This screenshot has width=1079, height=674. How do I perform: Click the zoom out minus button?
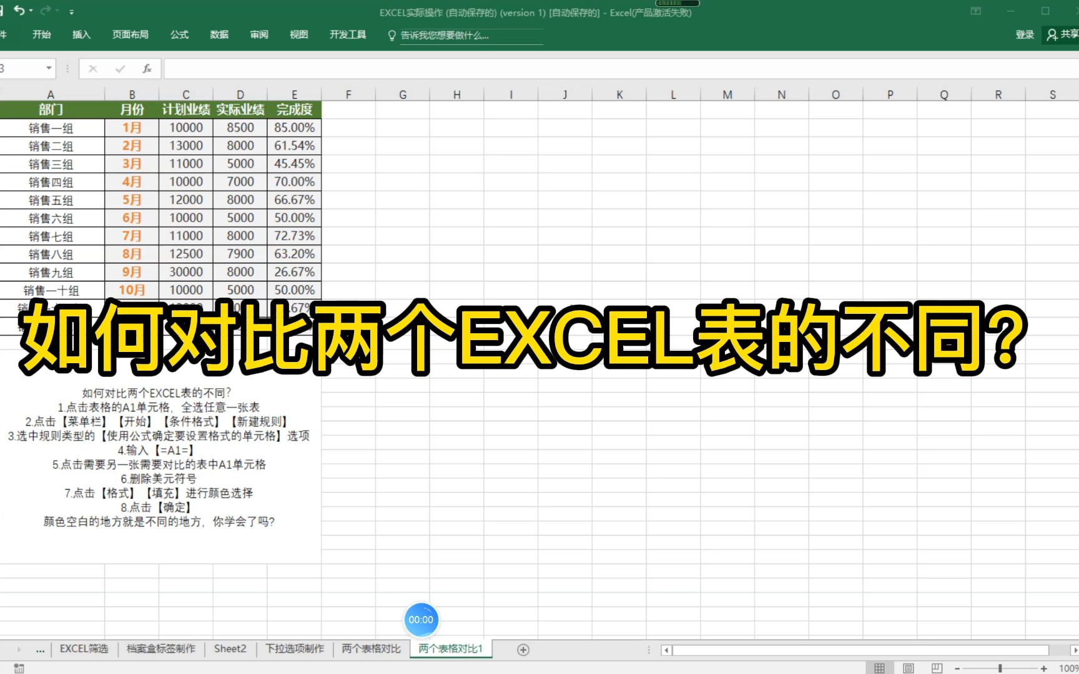point(957,668)
